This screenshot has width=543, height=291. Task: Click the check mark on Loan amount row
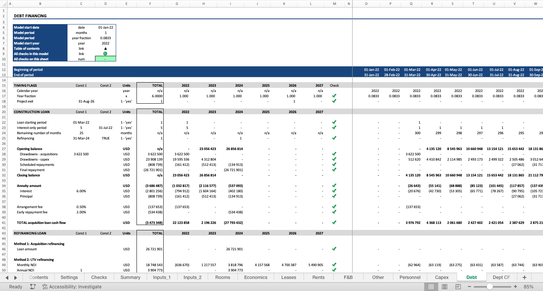[x=334, y=249]
